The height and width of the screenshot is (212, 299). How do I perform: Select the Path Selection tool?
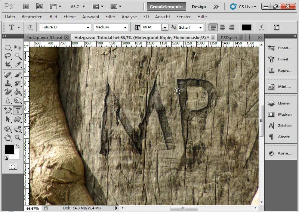[x=7, y=119]
